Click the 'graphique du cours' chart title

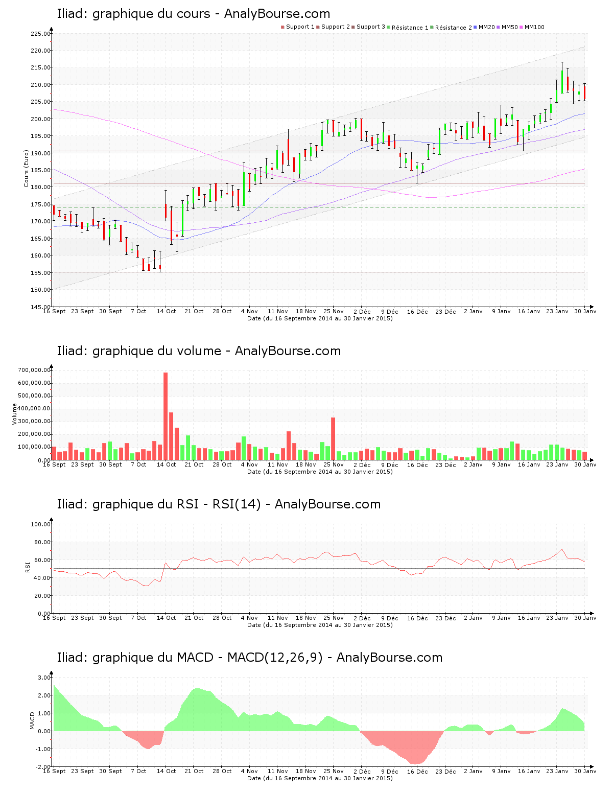(194, 14)
